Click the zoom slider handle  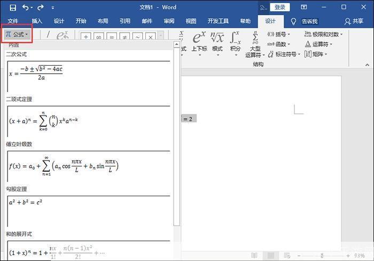pyautogui.click(x=322, y=256)
